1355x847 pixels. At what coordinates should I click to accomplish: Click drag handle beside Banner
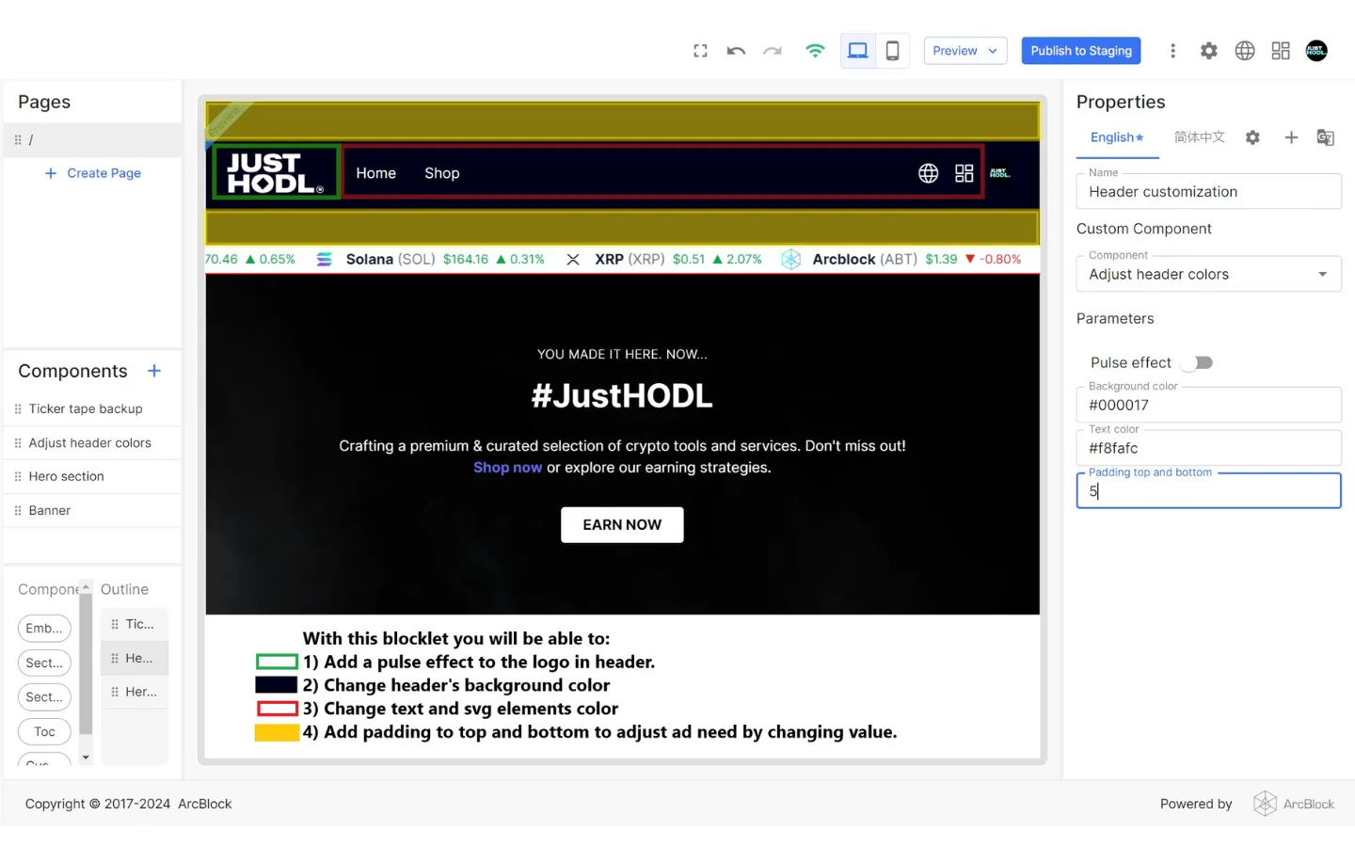(18, 511)
